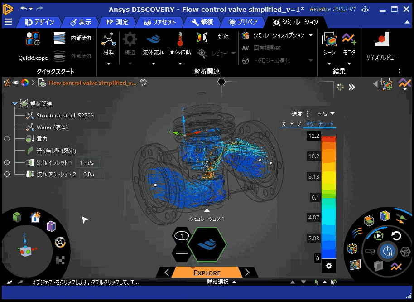
Task: Click the home view icon
Action: [35, 217]
